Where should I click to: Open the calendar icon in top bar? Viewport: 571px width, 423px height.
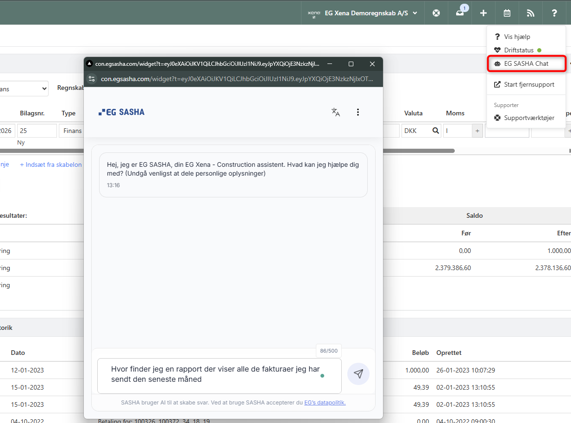click(507, 13)
